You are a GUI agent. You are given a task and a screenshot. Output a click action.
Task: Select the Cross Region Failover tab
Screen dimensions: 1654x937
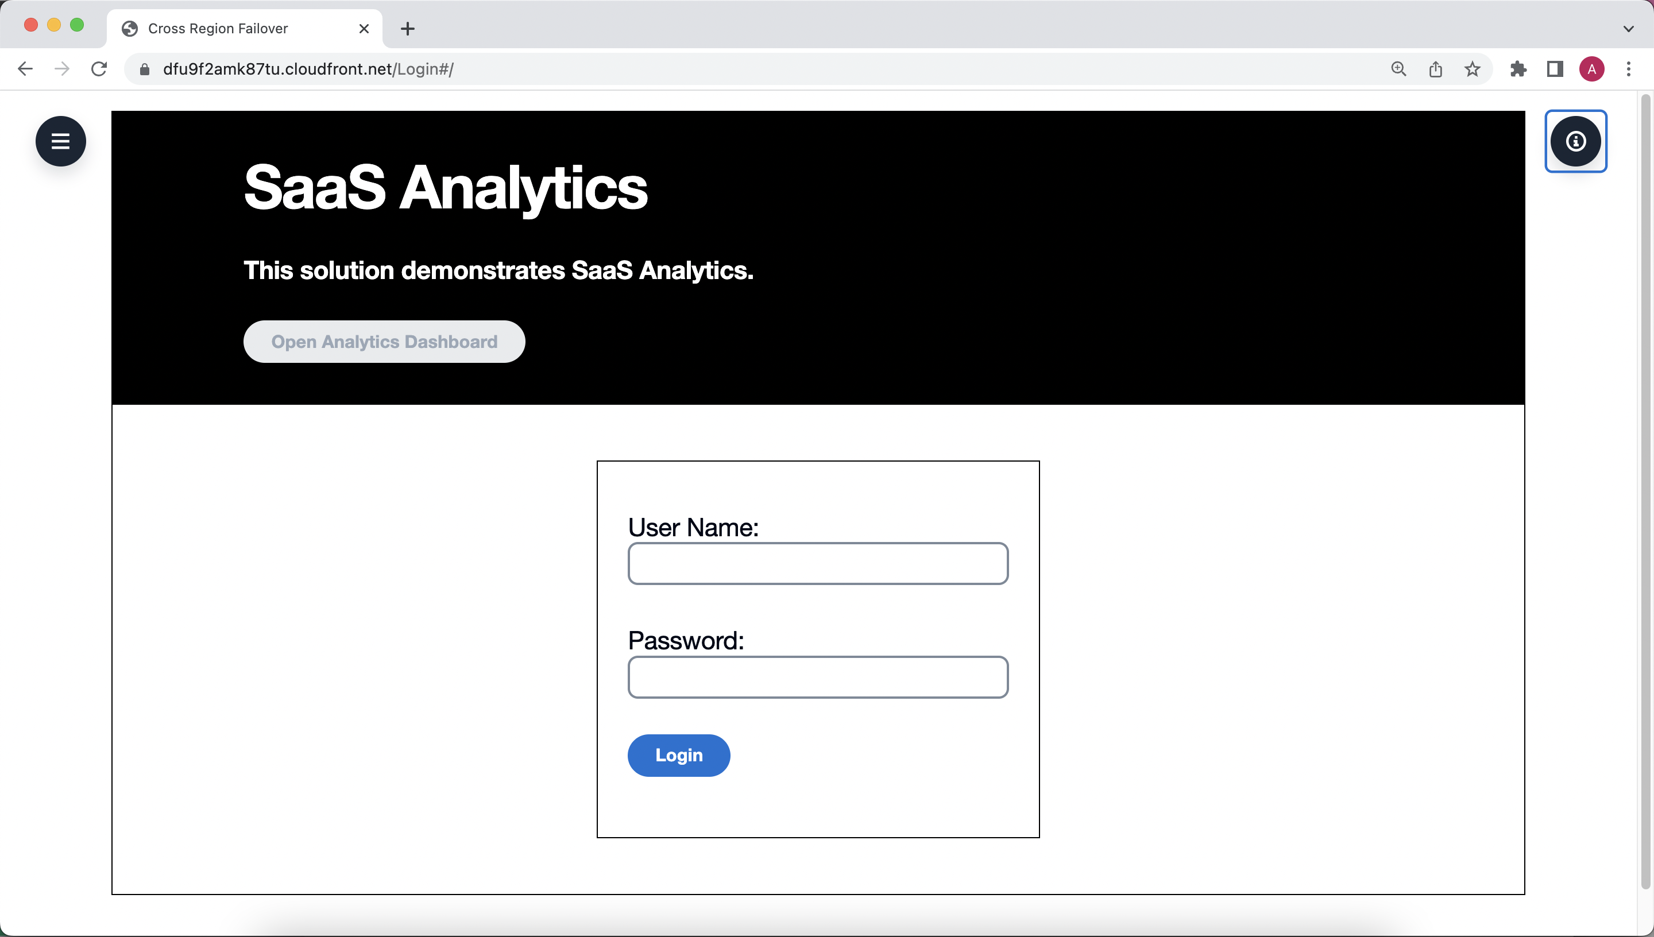pos(219,28)
